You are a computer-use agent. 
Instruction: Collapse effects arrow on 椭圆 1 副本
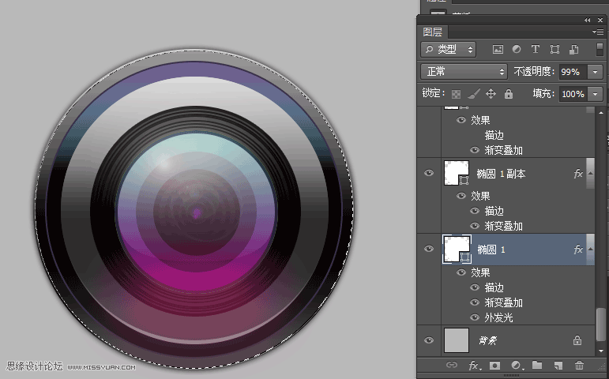click(590, 174)
